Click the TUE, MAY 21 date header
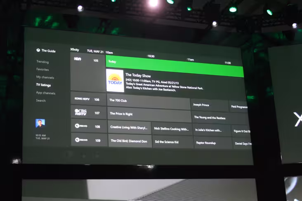 click(95, 51)
